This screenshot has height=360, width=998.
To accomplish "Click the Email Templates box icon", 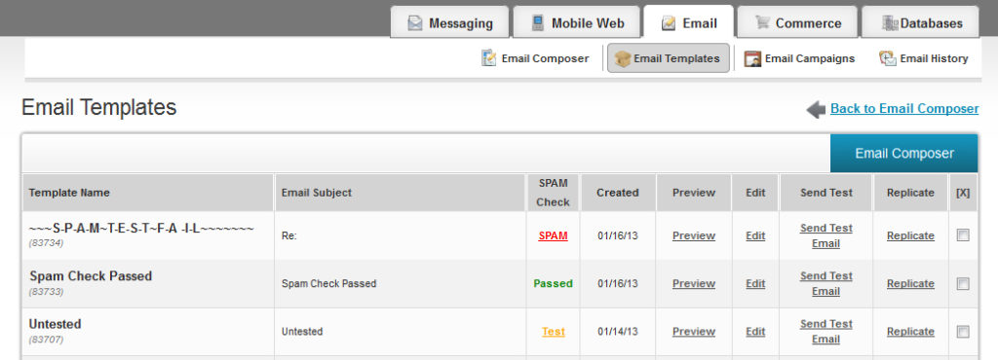I will coord(623,59).
